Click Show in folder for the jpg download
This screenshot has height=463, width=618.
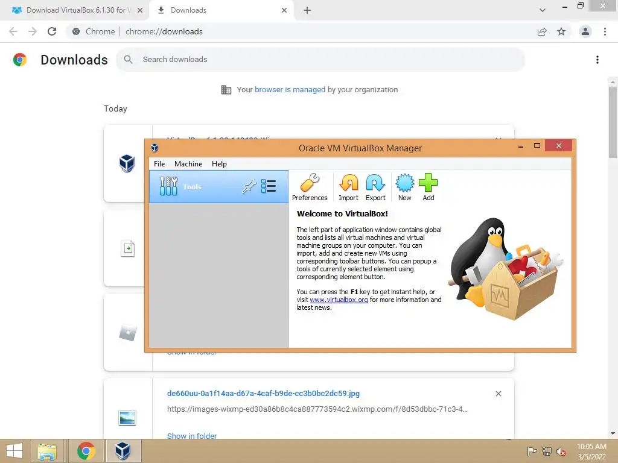point(192,436)
